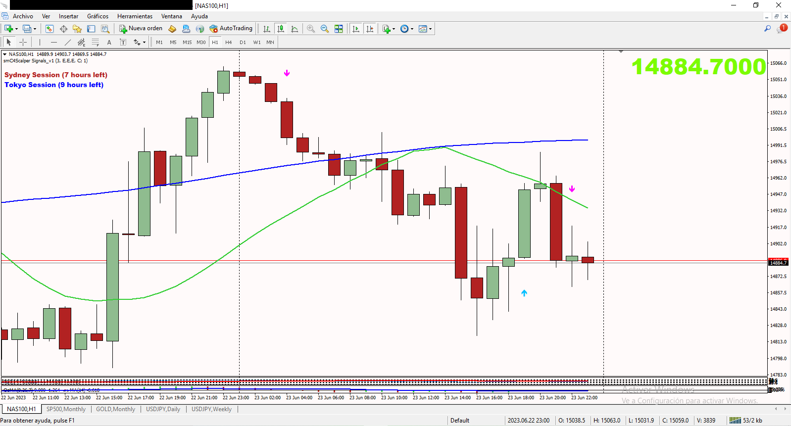Select the H4 timeframe
The height and width of the screenshot is (426, 791).
[x=229, y=42]
